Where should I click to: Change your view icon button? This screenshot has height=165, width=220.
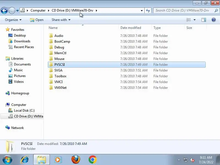189,20
